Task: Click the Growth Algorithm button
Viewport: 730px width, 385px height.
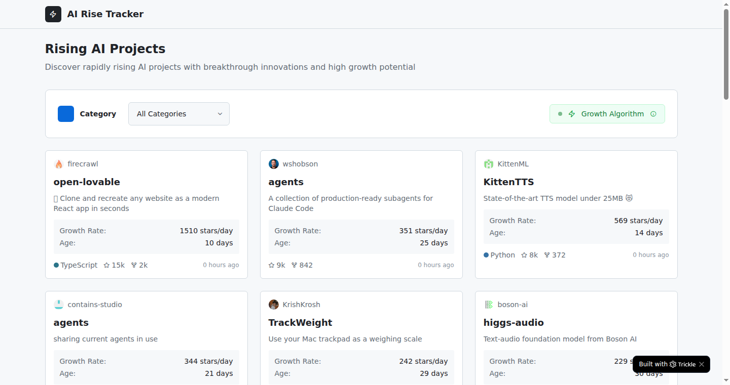Action: [607, 114]
